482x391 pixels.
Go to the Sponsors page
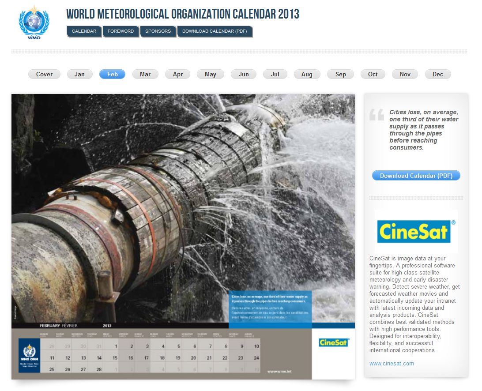tap(158, 31)
